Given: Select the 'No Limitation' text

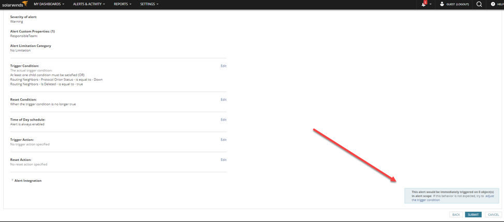Looking at the screenshot, I should click(x=20, y=50).
